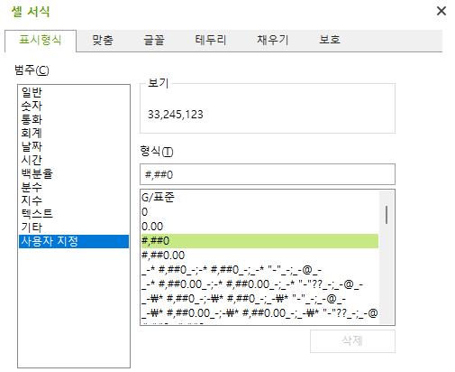Choose won format _-₩* #,##0.00_-
The image size is (455, 372).
tap(259, 313)
